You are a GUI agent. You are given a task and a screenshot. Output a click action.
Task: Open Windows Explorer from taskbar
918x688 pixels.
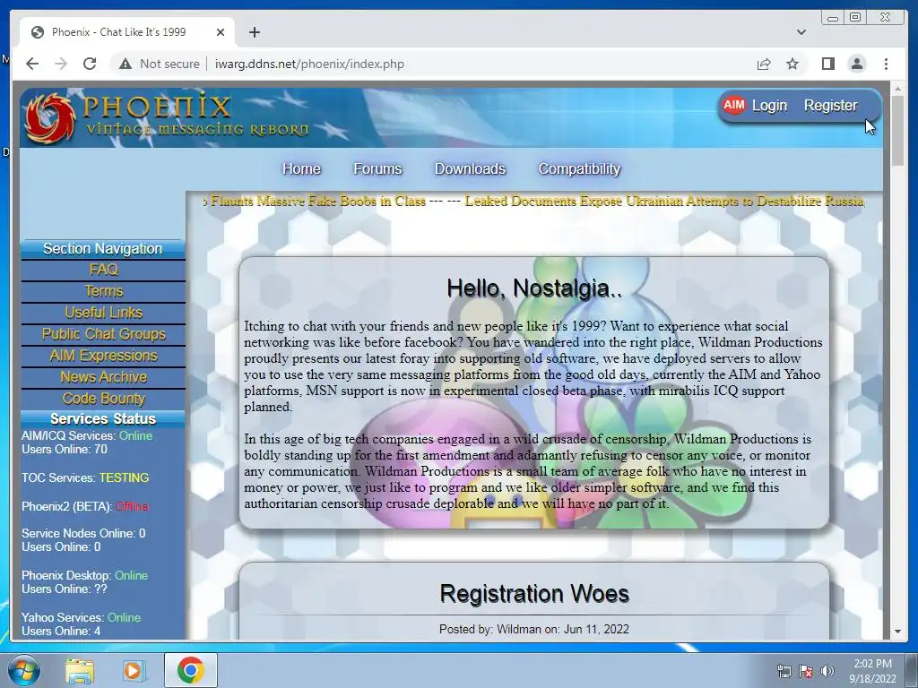coord(80,670)
